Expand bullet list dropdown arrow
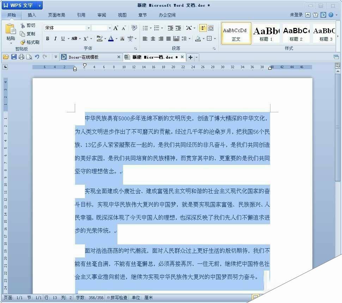Screen dimensions: 342x303 (x=151, y=28)
